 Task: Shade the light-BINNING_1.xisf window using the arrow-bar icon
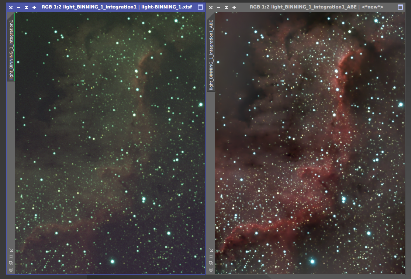point(26,7)
